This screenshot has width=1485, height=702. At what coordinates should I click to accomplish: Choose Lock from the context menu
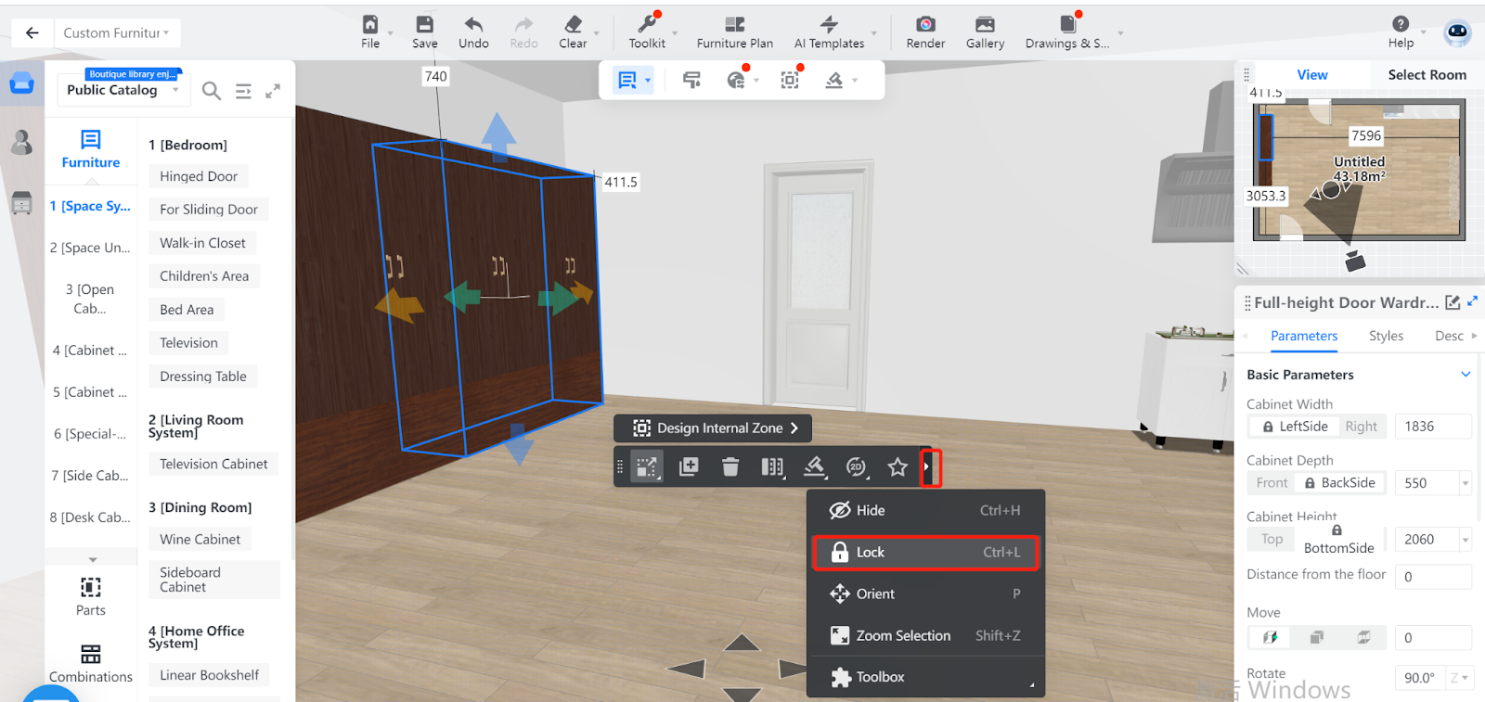coord(925,553)
